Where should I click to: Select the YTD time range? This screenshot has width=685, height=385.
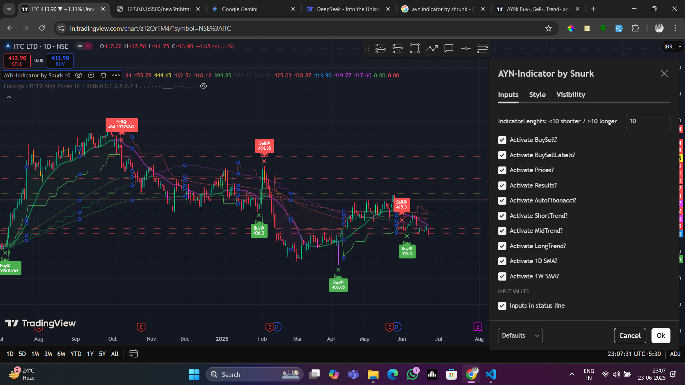click(76, 354)
